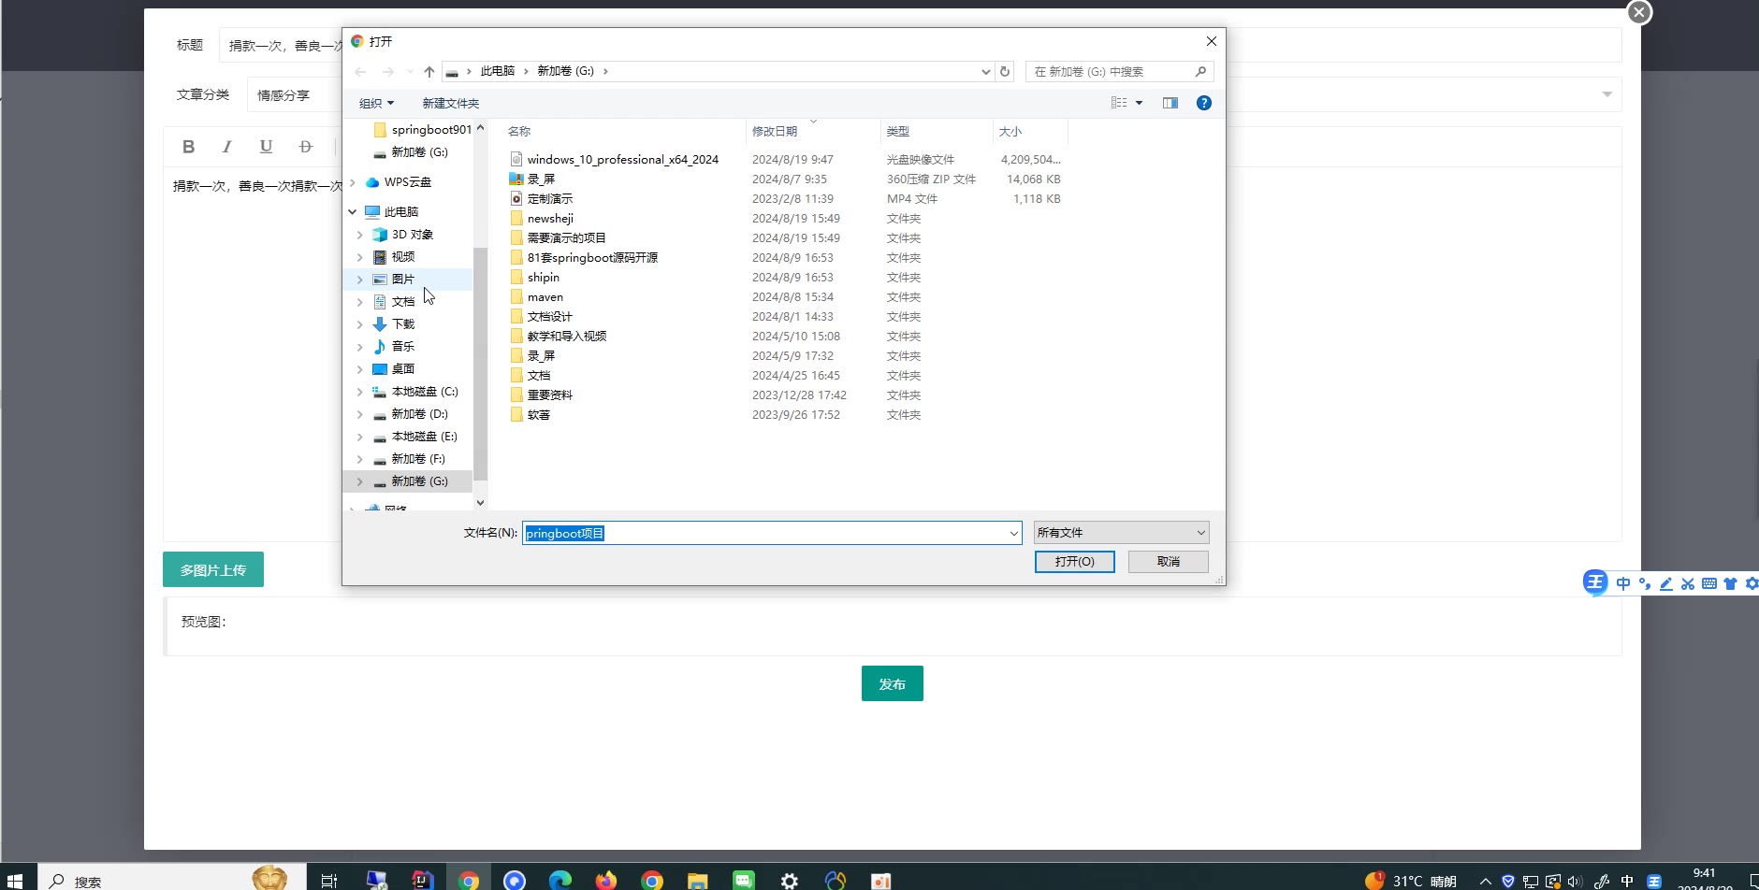Open skin shirt icon on IME bar
Viewport: 1759px width, 890px height.
click(1730, 583)
